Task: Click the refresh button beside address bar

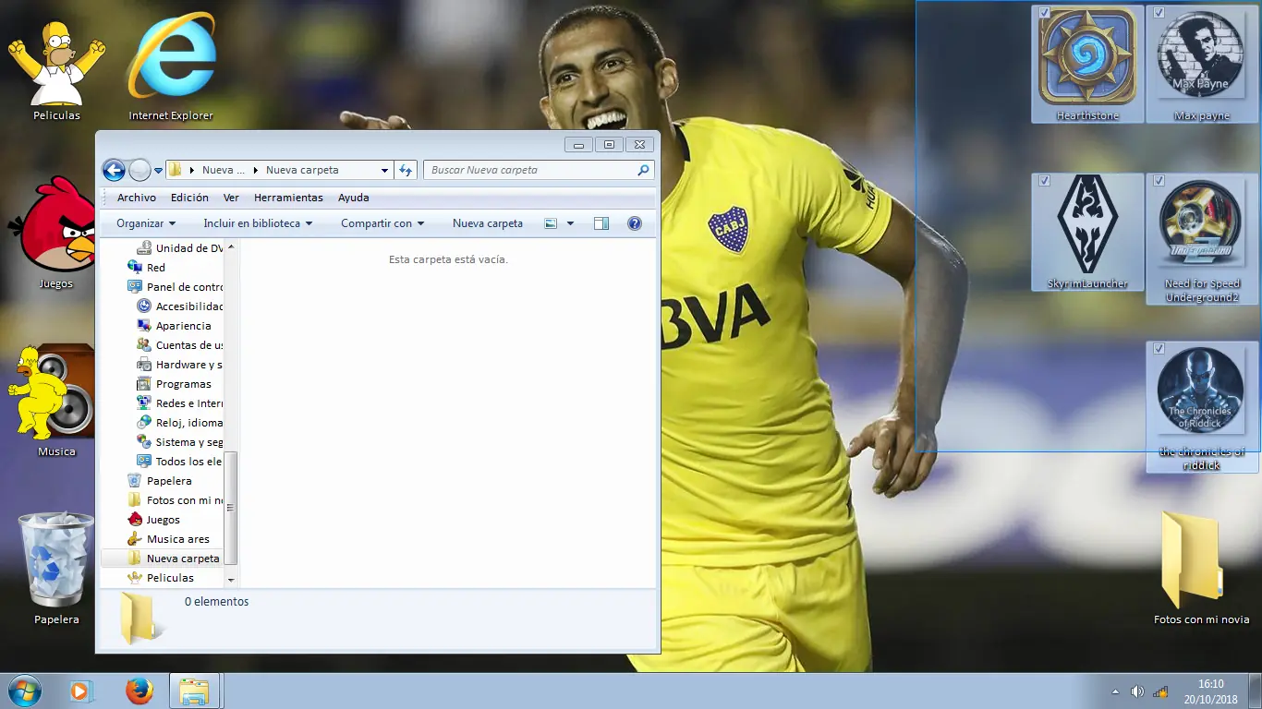Action: (405, 170)
